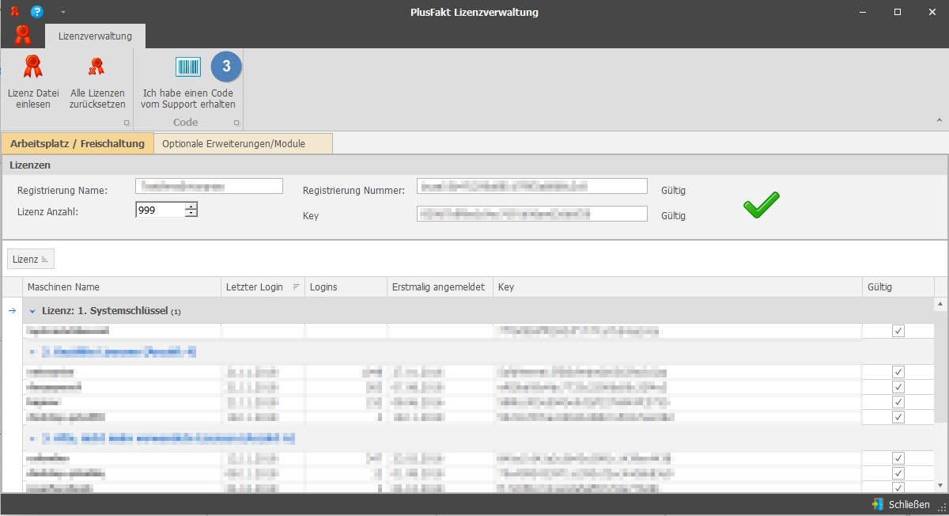This screenshot has height=516, width=949.
Task: Click the Registrierung Name: label
Action: pyautogui.click(x=62, y=190)
